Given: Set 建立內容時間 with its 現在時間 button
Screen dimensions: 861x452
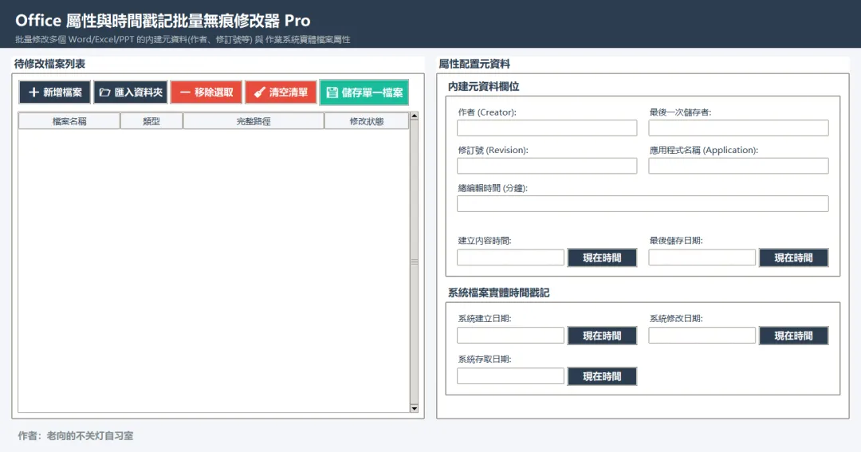Looking at the screenshot, I should (x=603, y=257).
